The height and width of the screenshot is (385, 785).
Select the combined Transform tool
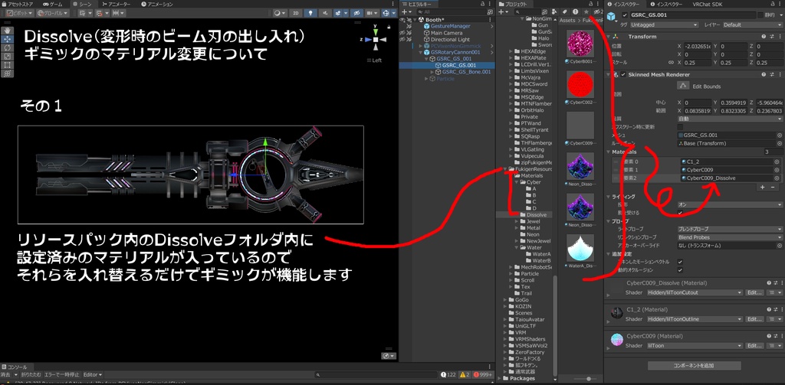tap(8, 73)
